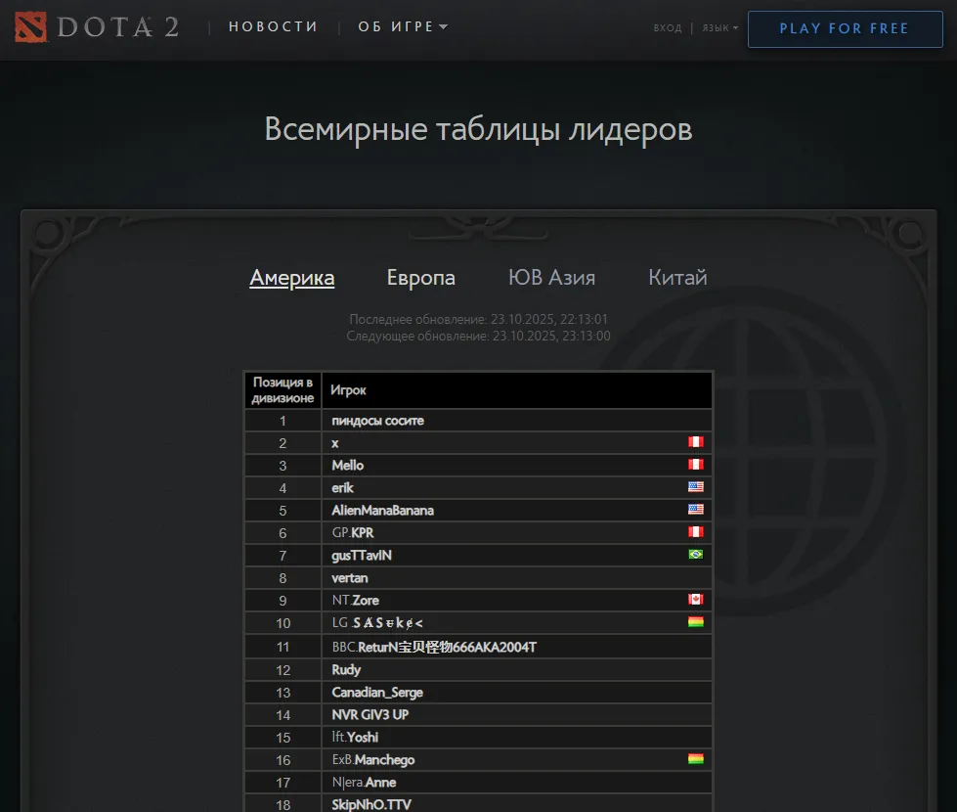Switch to the Европа tab
This screenshot has width=957, height=812.
tap(421, 278)
